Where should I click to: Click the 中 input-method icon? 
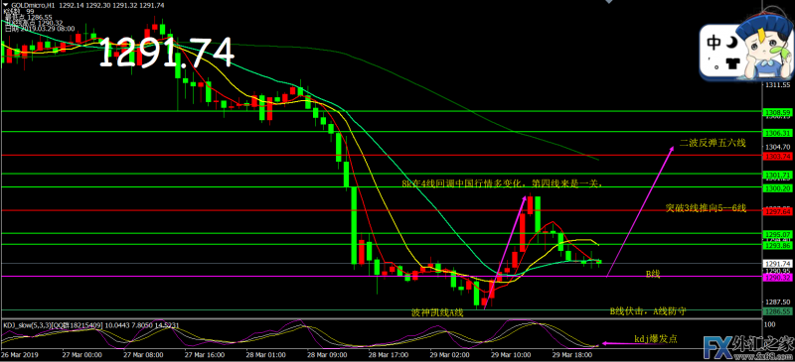point(714,43)
